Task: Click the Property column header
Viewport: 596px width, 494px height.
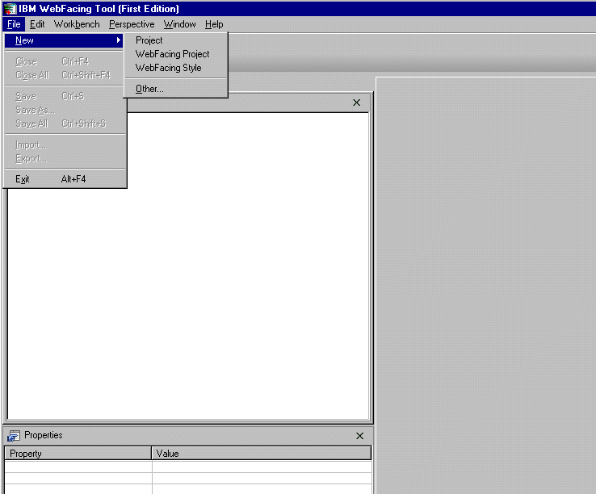Action: point(78,454)
